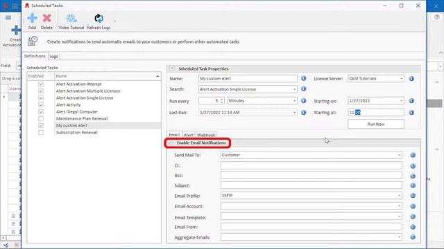
Task: Open the Email Template dropdown
Action: point(400,216)
